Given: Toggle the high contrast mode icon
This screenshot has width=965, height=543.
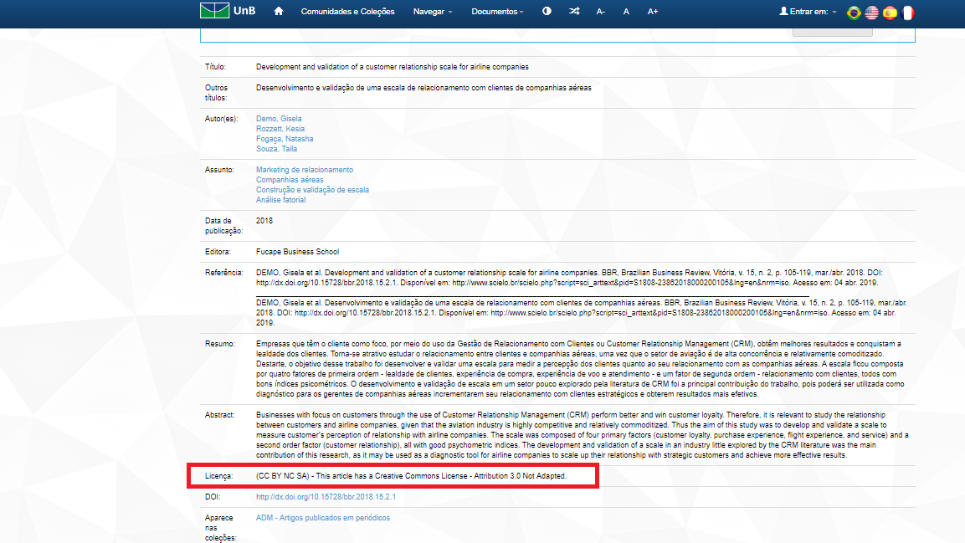Looking at the screenshot, I should (x=547, y=12).
